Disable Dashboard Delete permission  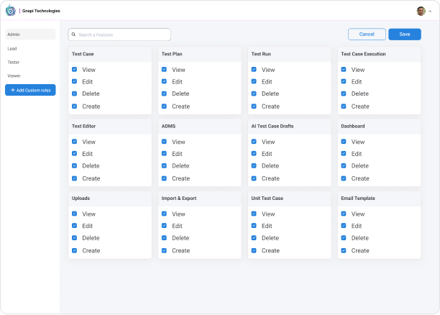(344, 165)
